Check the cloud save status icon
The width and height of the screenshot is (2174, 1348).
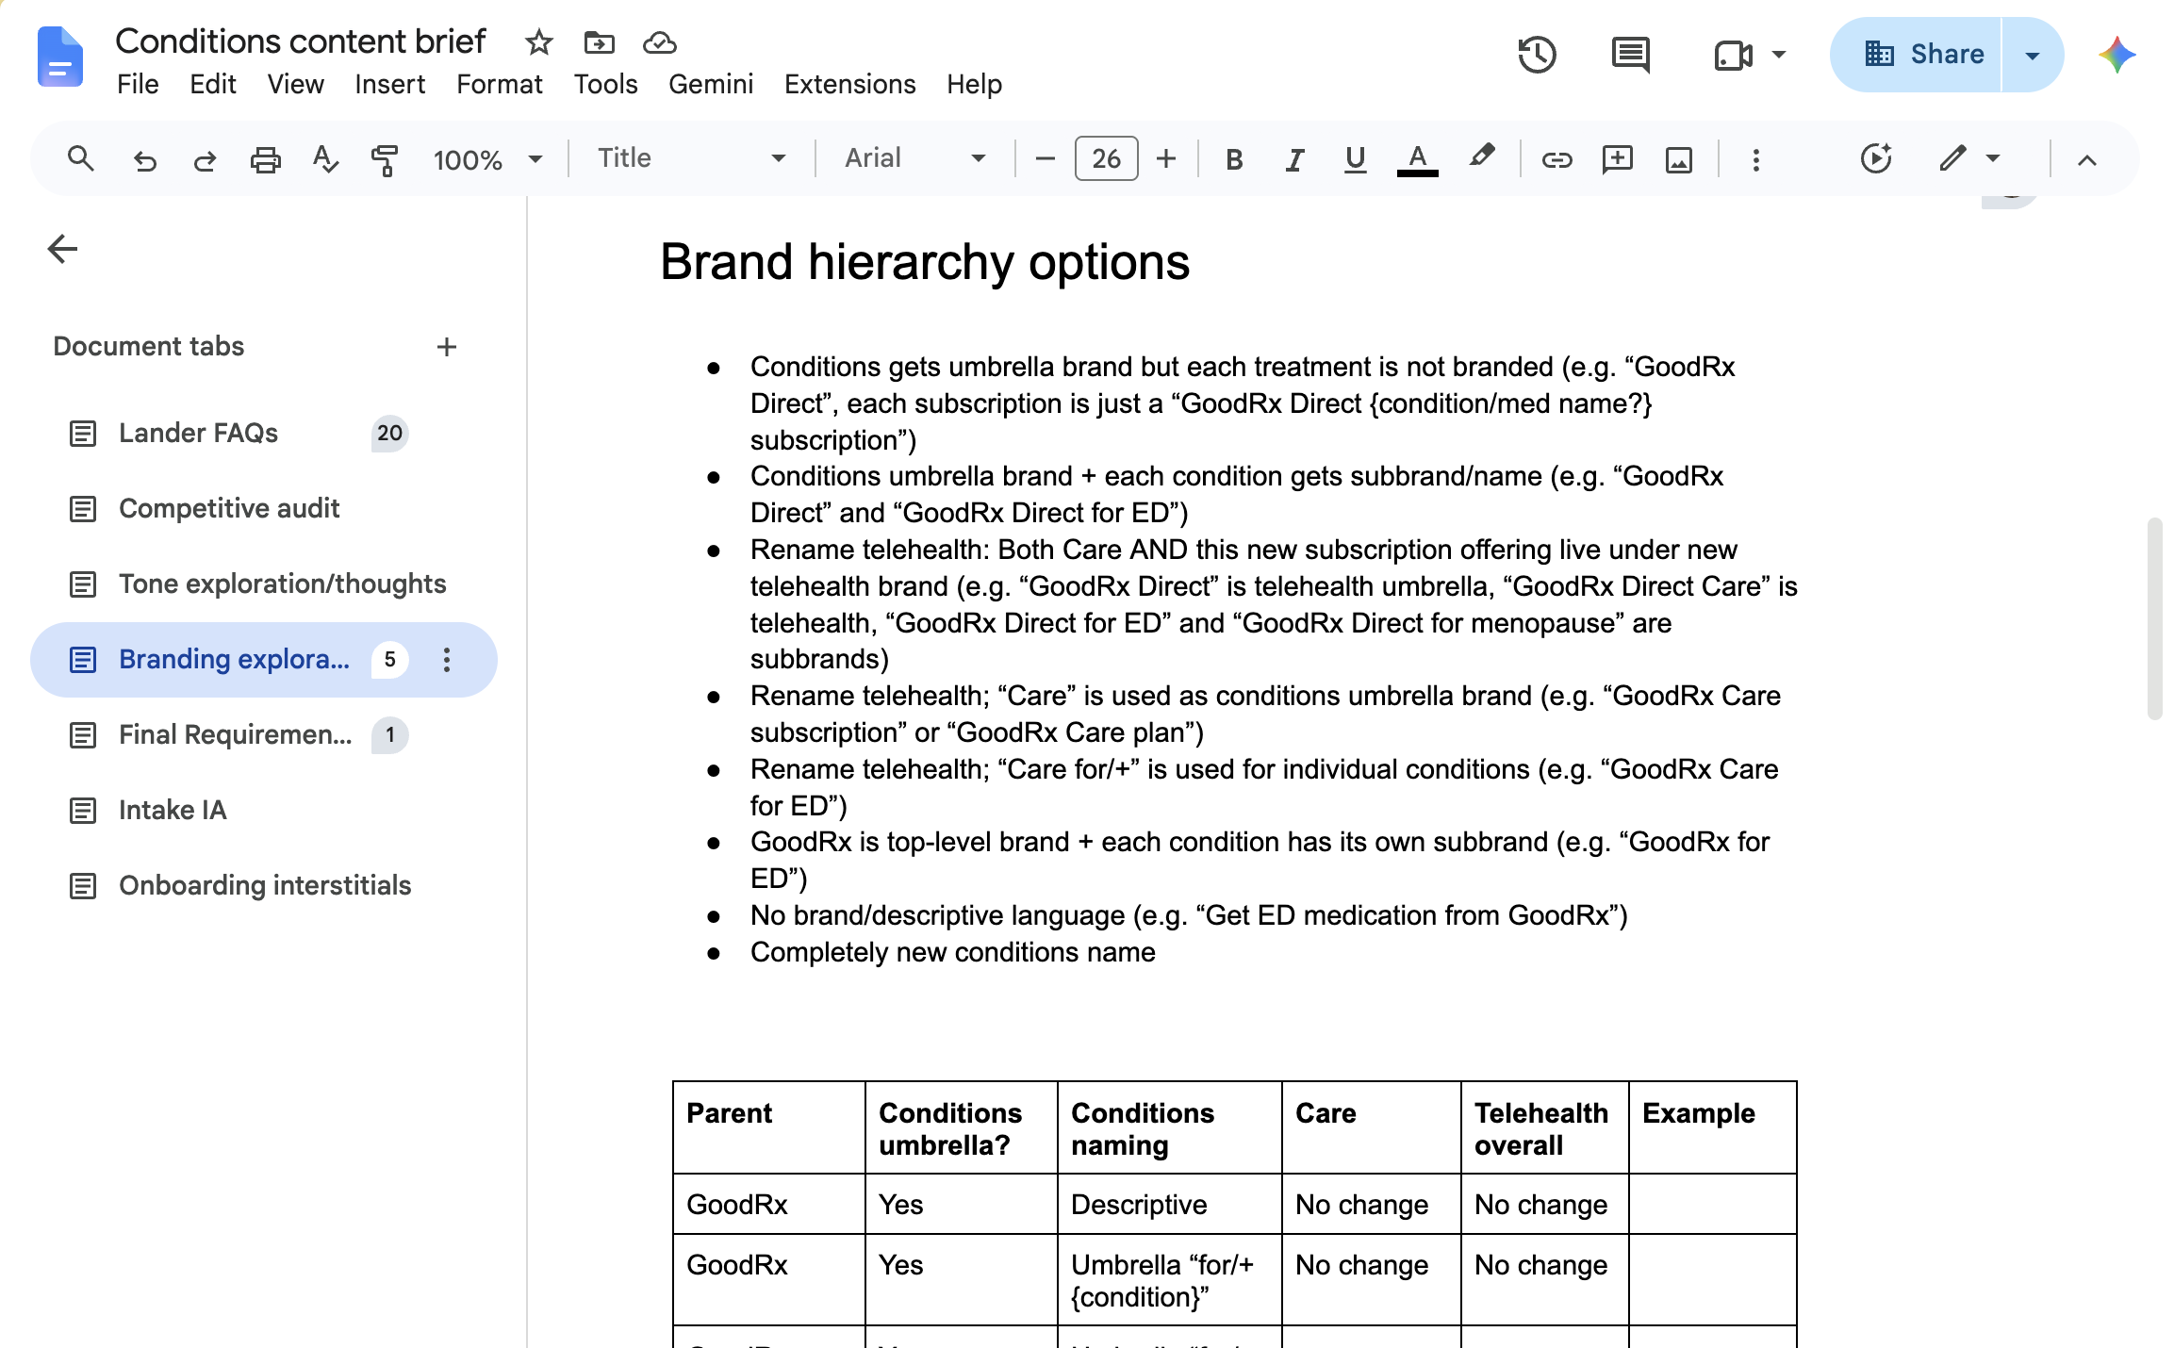click(x=660, y=42)
